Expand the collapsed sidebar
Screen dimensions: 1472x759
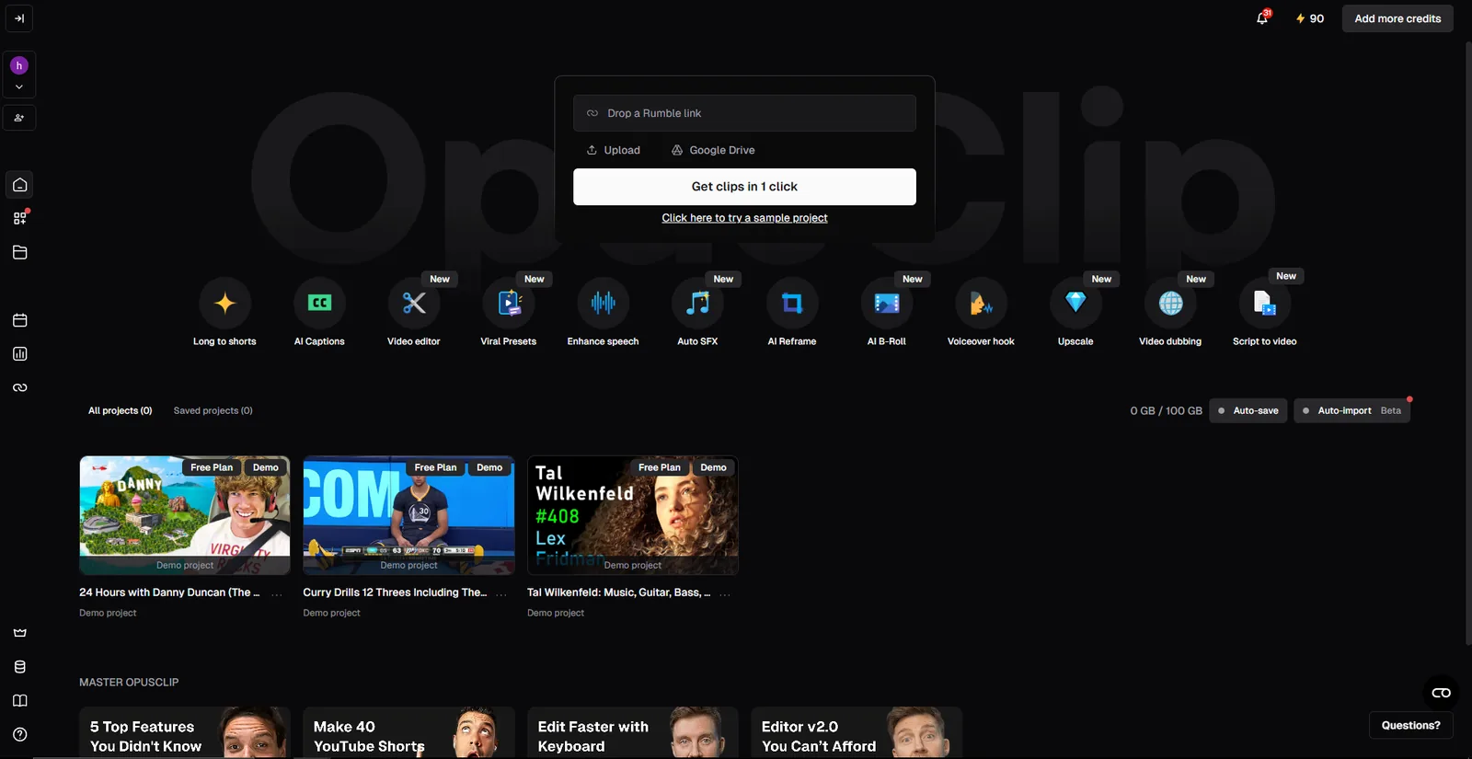[x=19, y=18]
